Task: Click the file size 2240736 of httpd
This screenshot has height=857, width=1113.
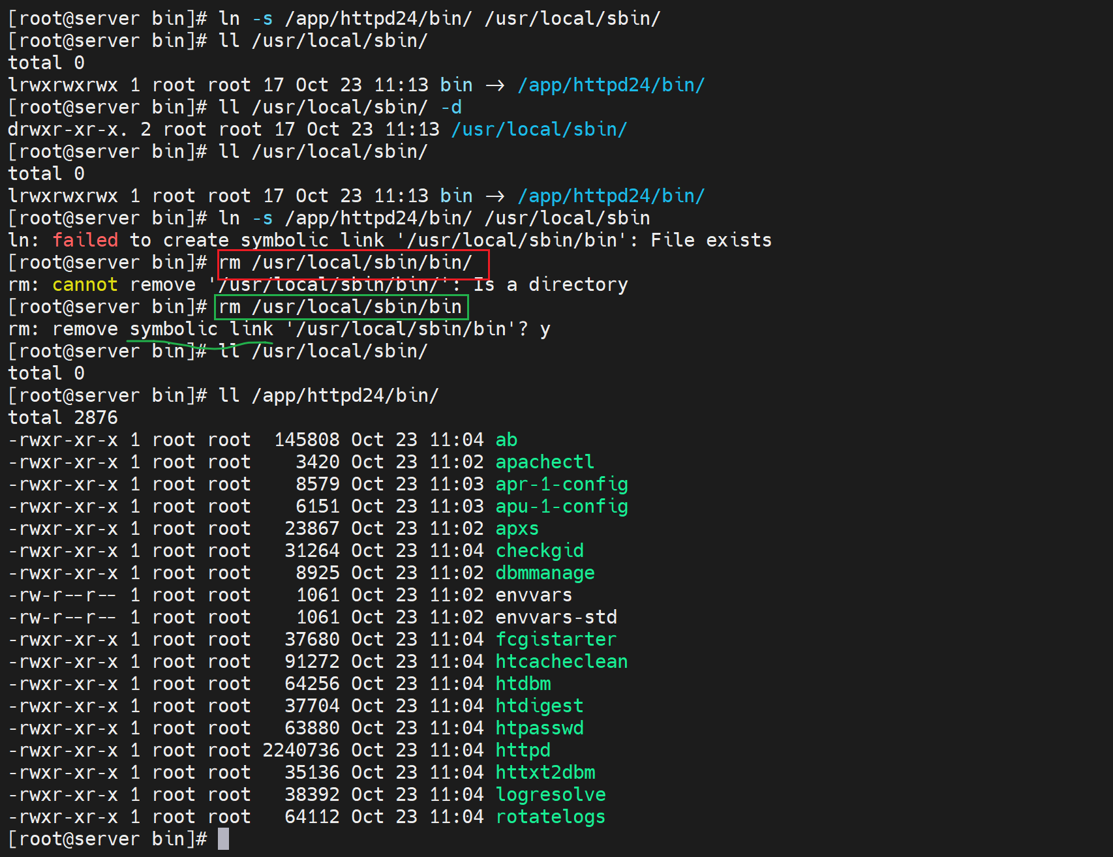Action: pos(301,750)
